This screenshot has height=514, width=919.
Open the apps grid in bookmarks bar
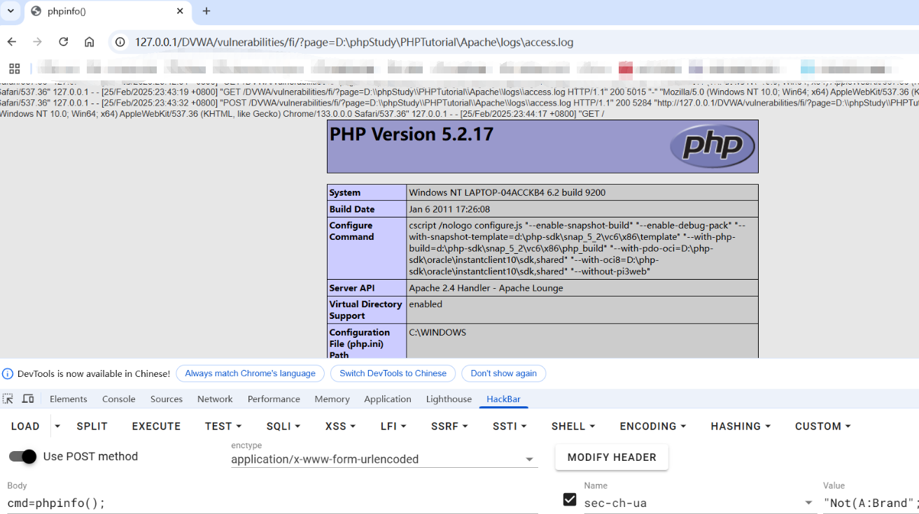15,69
